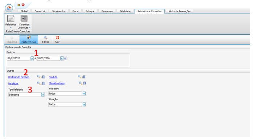This screenshot has height=139, width=254.
Task: Switch to the Comercial tab
Action: tap(40, 11)
